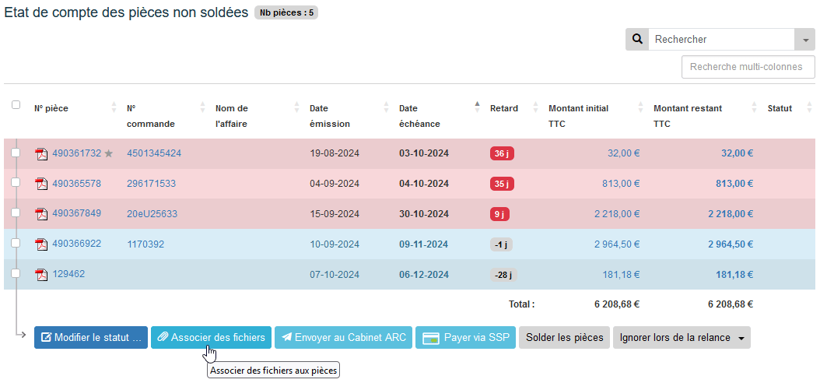The image size is (820, 383).
Task: Open PDF icon for invoice 129462
Action: point(41,275)
